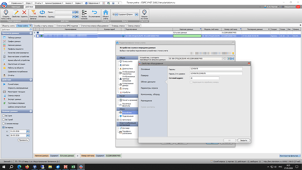Open the Отчёты menu

coord(39,3)
